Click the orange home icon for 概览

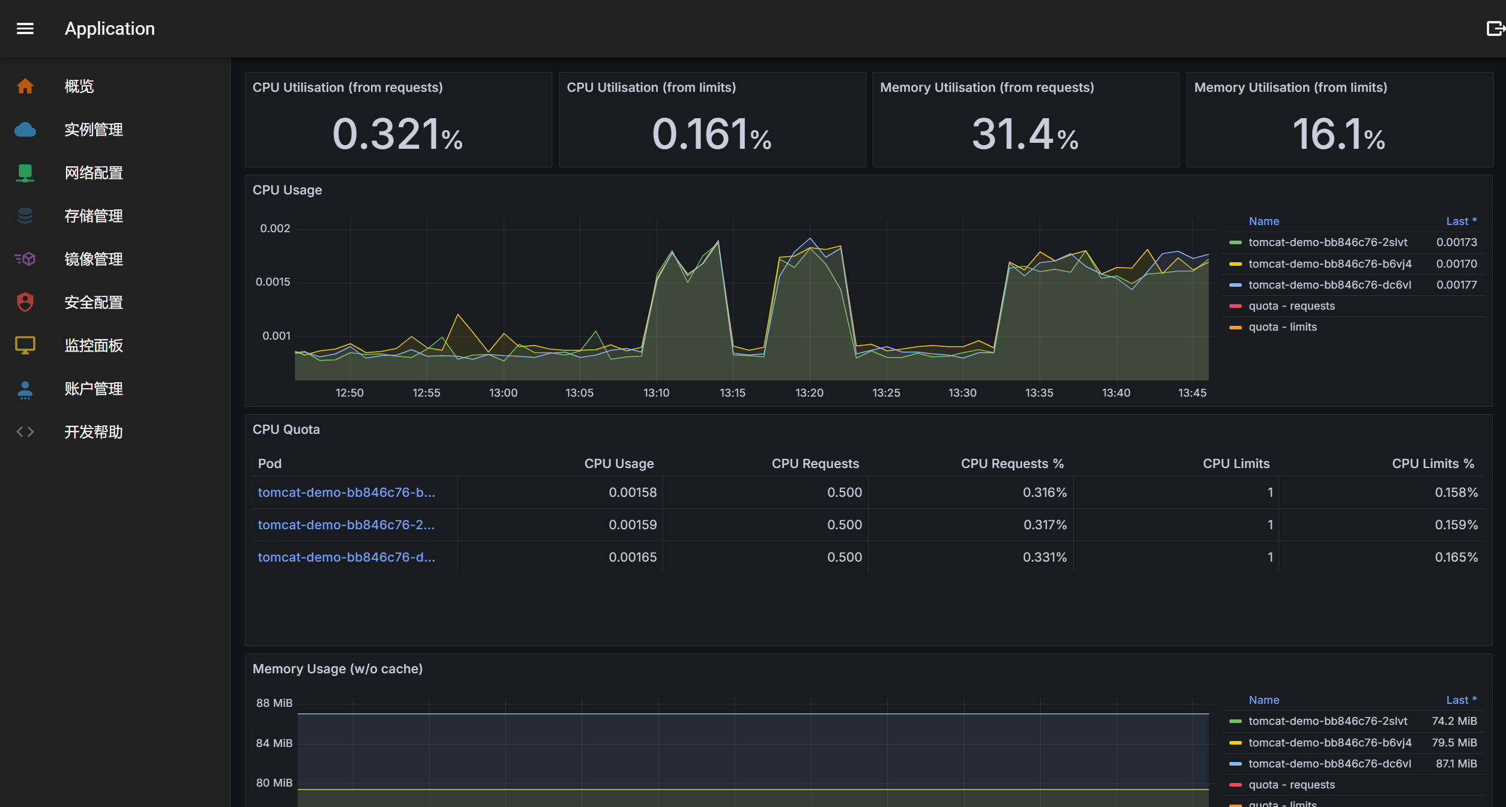tap(25, 86)
